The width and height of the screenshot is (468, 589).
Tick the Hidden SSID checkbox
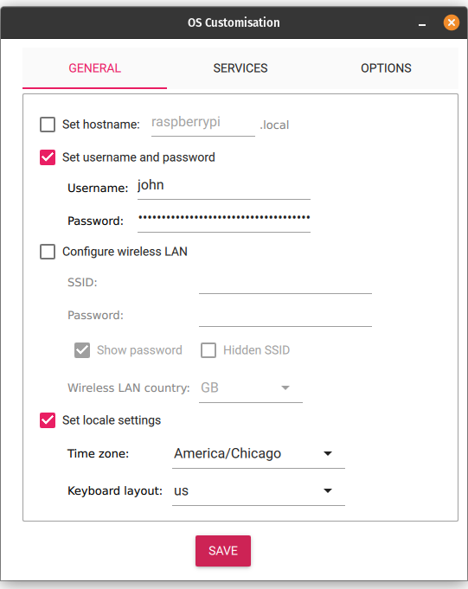(208, 350)
